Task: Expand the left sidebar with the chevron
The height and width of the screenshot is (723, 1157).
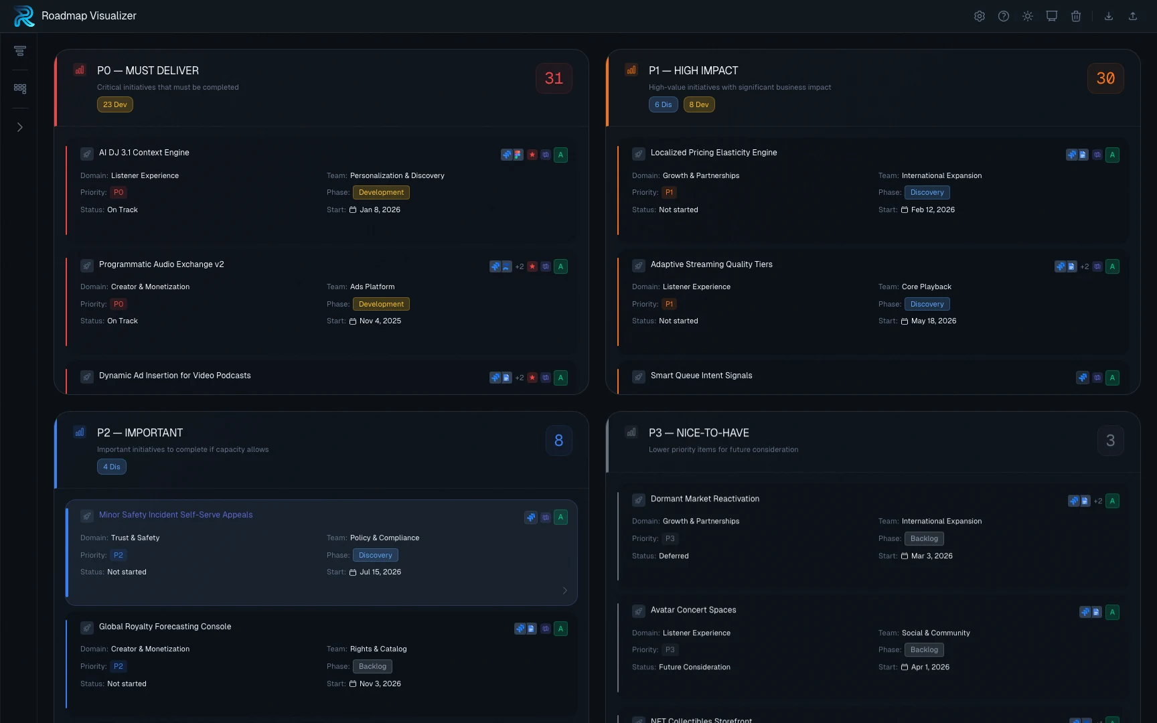Action: click(20, 127)
